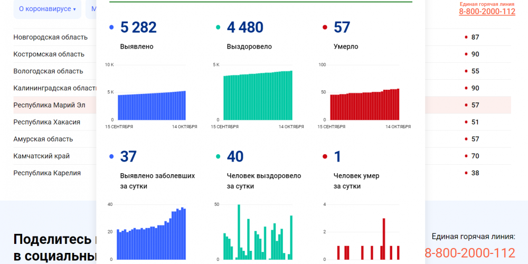Click the red dot beside death count 38
This screenshot has height=264, width=528.
[466, 173]
